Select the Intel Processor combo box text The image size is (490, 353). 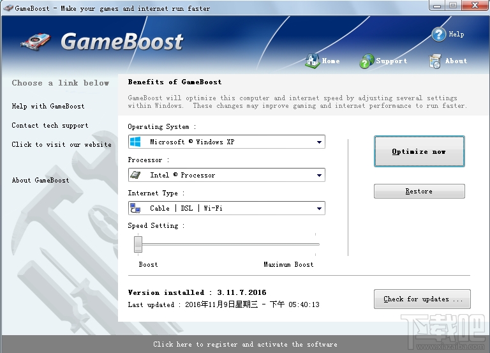pos(182,175)
